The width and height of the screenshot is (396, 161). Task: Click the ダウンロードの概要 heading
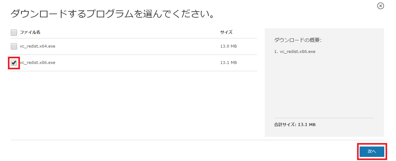coord(298,40)
